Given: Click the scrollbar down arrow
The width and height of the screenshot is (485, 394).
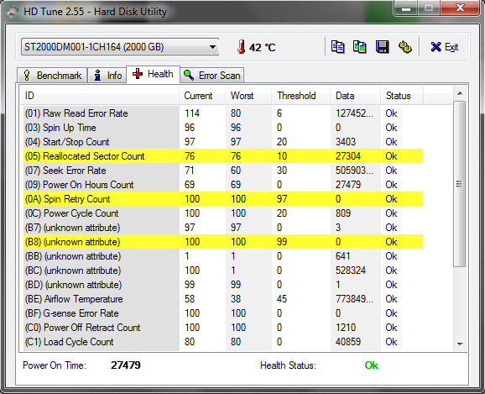Looking at the screenshot, I should click(460, 344).
